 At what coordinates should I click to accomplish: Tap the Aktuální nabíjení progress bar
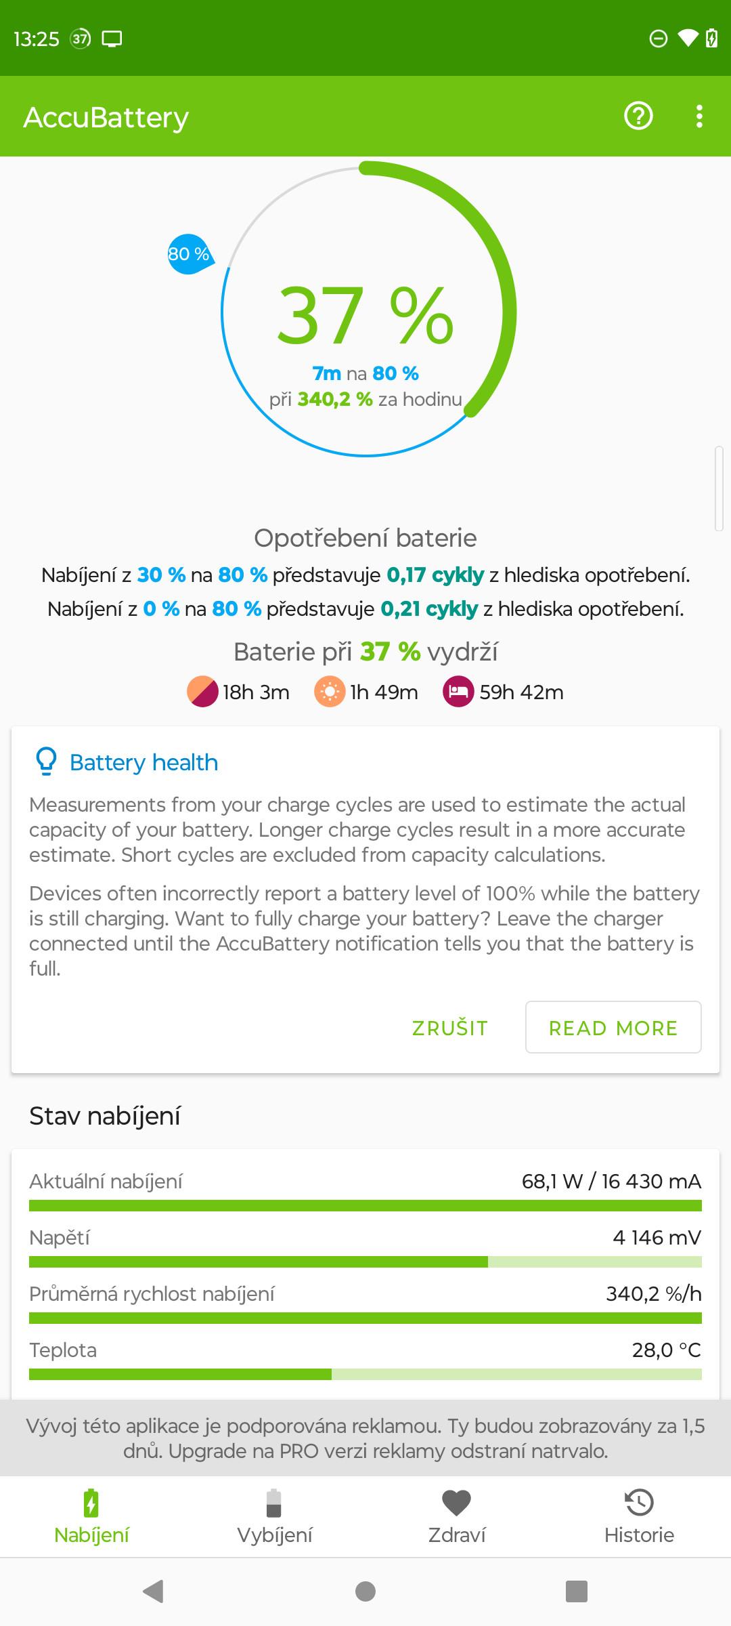point(365,1205)
